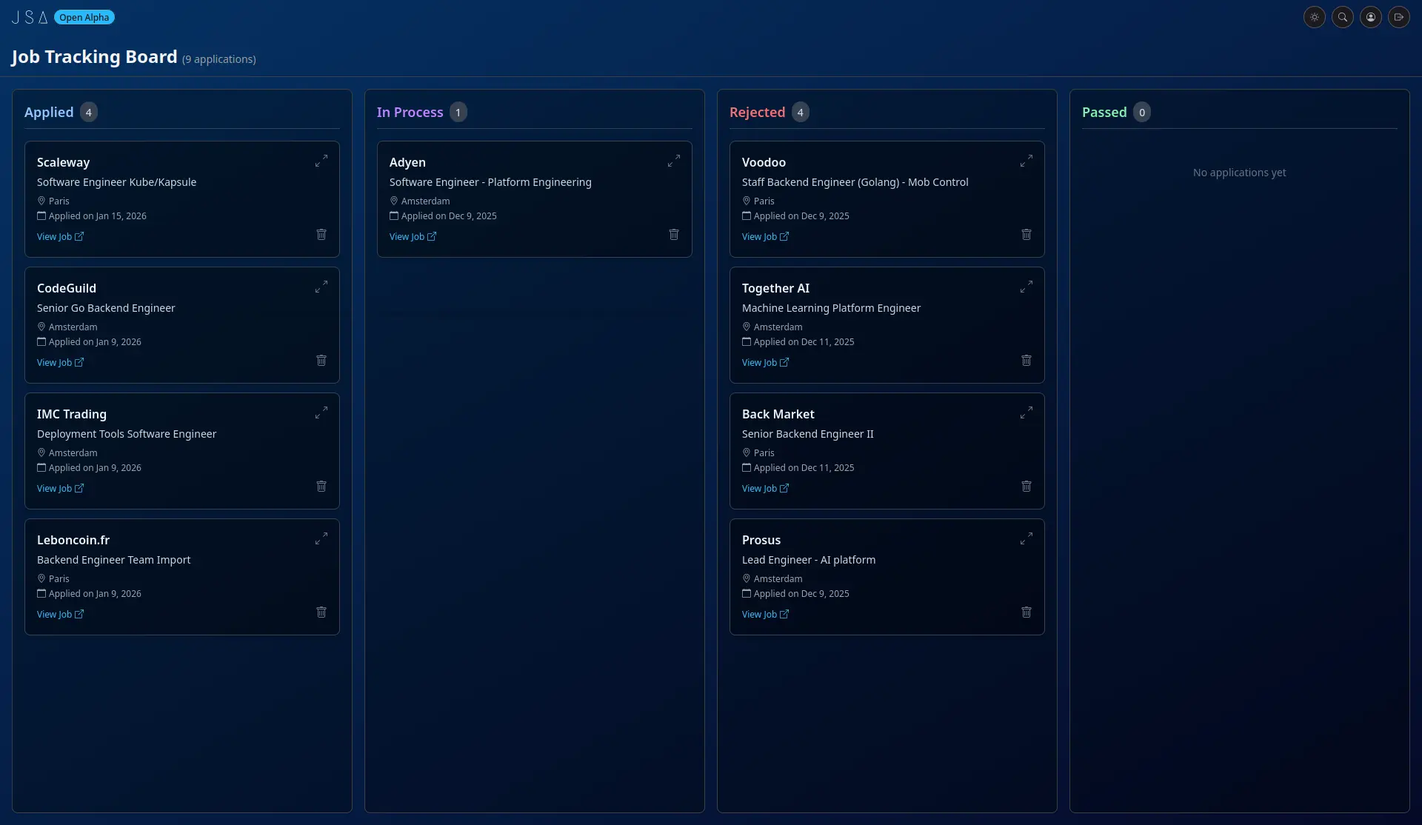Toggle the light/dark theme sun icon
The image size is (1422, 825).
tap(1315, 17)
